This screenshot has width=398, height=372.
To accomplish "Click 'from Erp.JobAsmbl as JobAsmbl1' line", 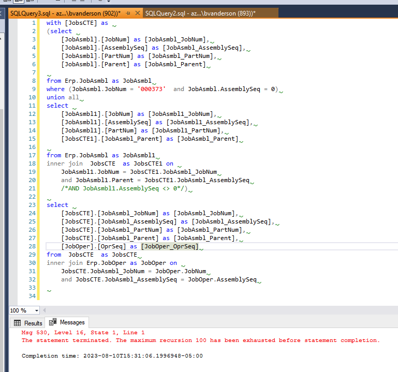I will click(x=101, y=155).
